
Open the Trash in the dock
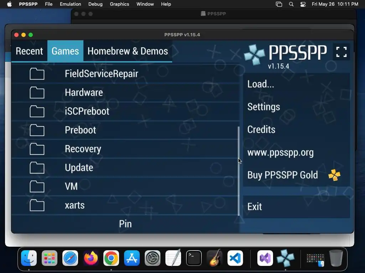[x=336, y=258]
